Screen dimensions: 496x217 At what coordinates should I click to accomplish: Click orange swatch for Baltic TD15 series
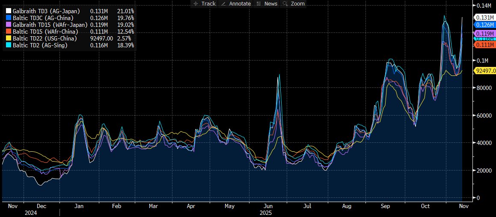coord(8,32)
